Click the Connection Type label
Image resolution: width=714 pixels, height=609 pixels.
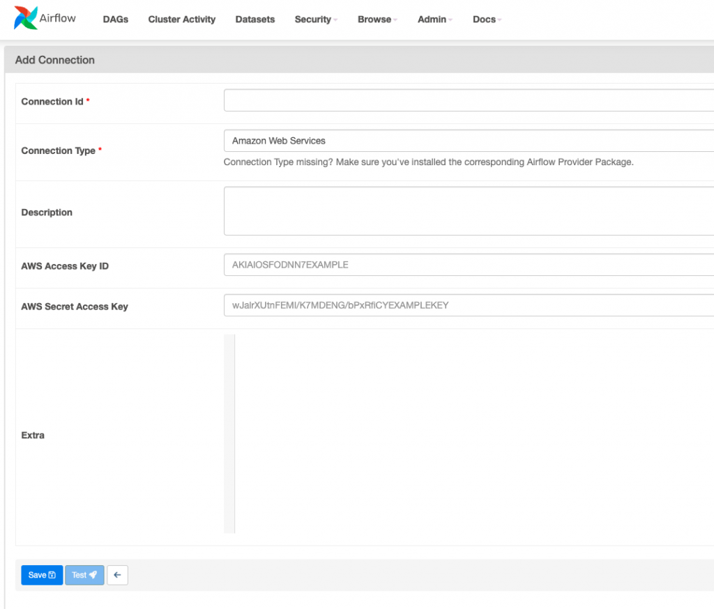click(x=59, y=151)
